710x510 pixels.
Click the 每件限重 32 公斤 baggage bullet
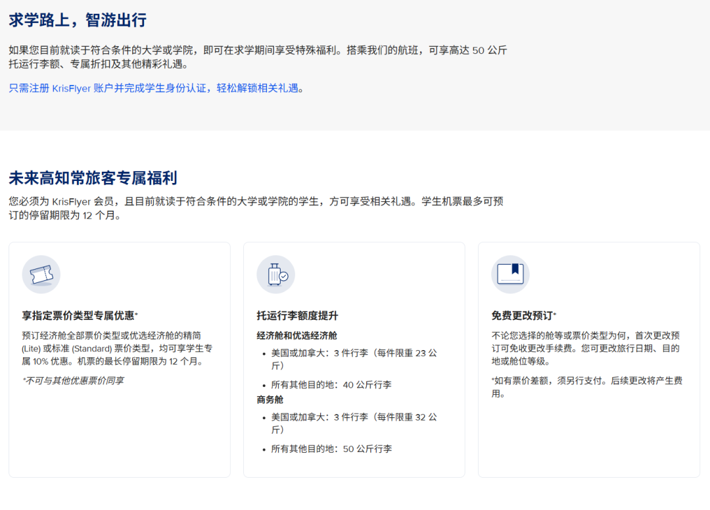tap(353, 423)
